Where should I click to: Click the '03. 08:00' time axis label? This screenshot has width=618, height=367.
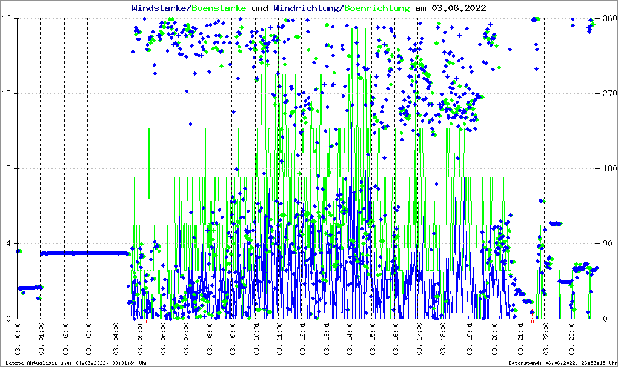click(x=209, y=339)
